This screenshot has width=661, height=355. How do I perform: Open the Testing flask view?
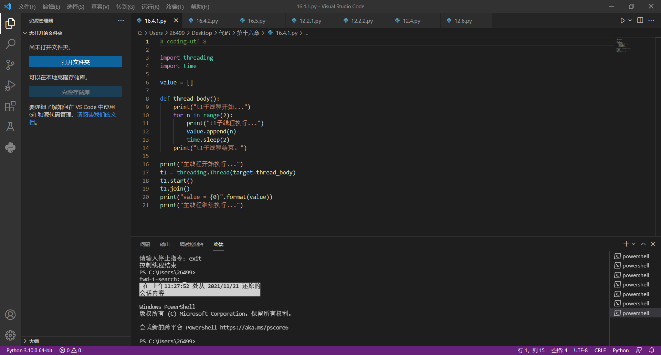(10, 127)
